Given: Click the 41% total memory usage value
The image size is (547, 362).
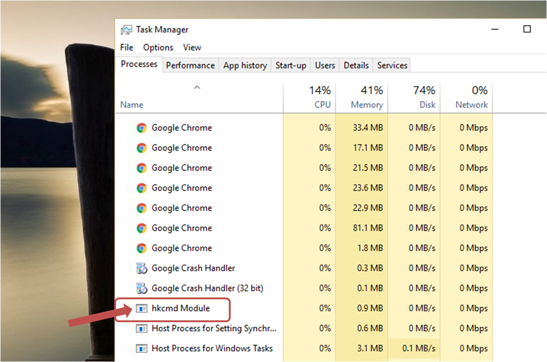Looking at the screenshot, I should pos(372,91).
